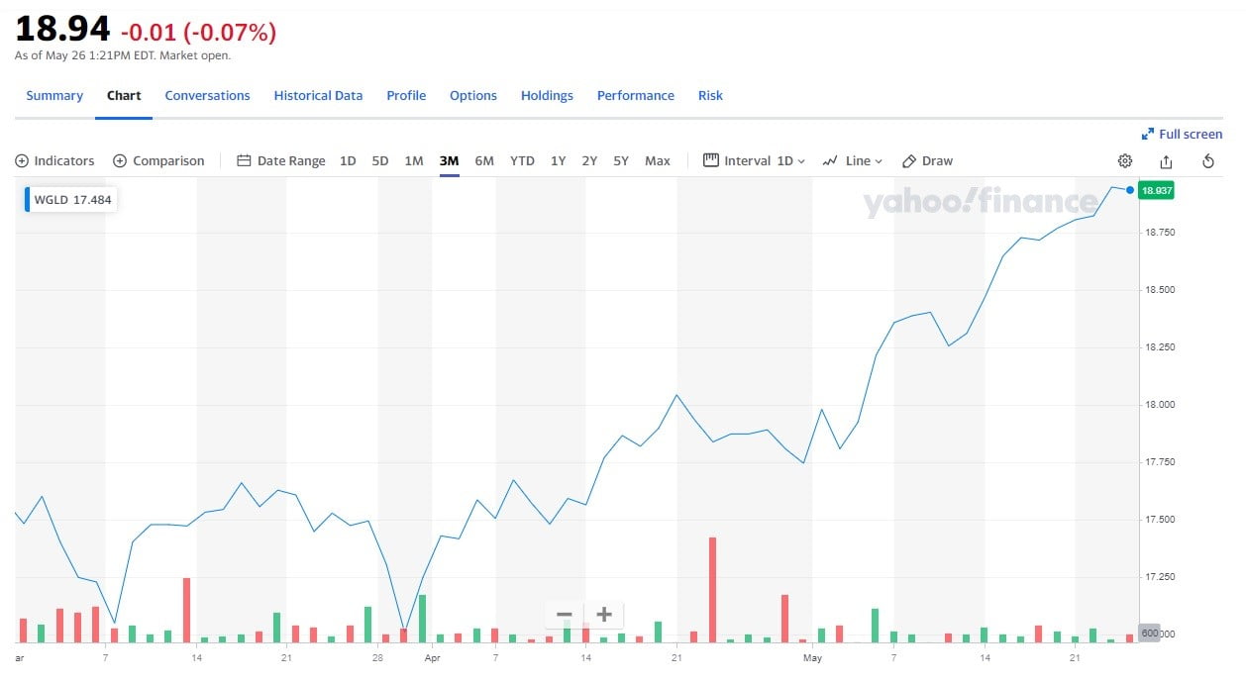
Task: Expand chart to Full screen
Action: (x=1182, y=135)
